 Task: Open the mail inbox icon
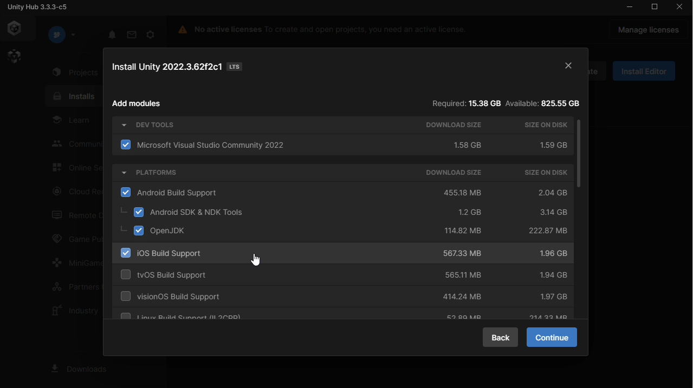pos(132,35)
